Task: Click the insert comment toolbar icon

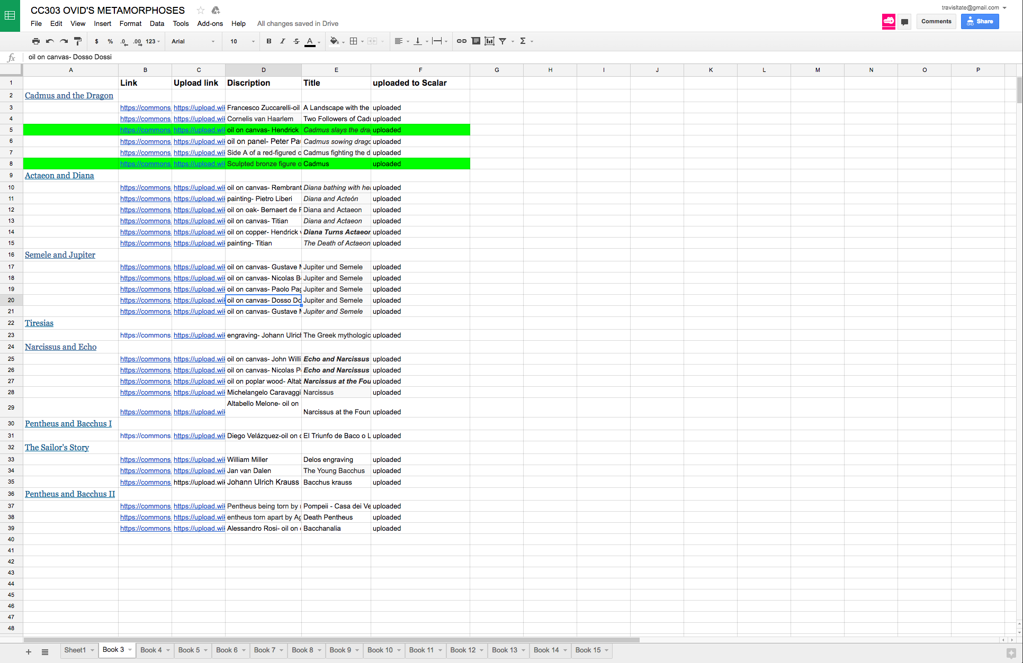Action: [475, 41]
